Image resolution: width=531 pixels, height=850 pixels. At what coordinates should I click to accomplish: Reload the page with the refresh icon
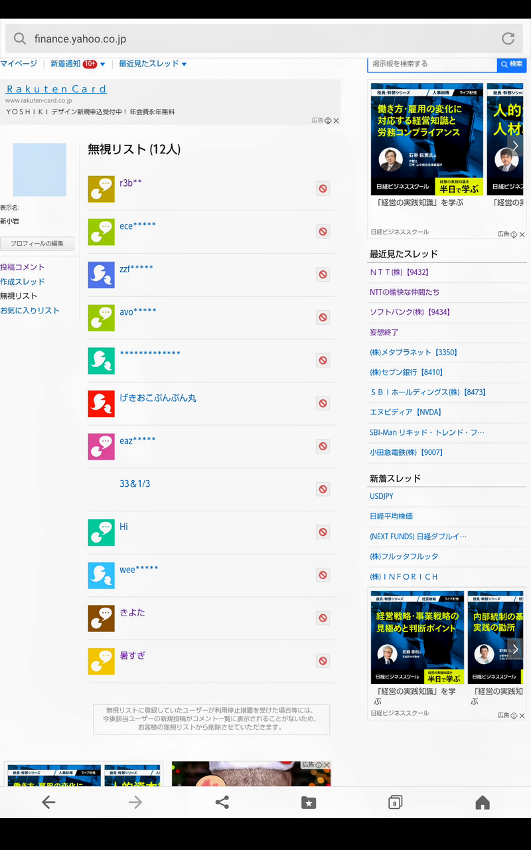pos(508,39)
